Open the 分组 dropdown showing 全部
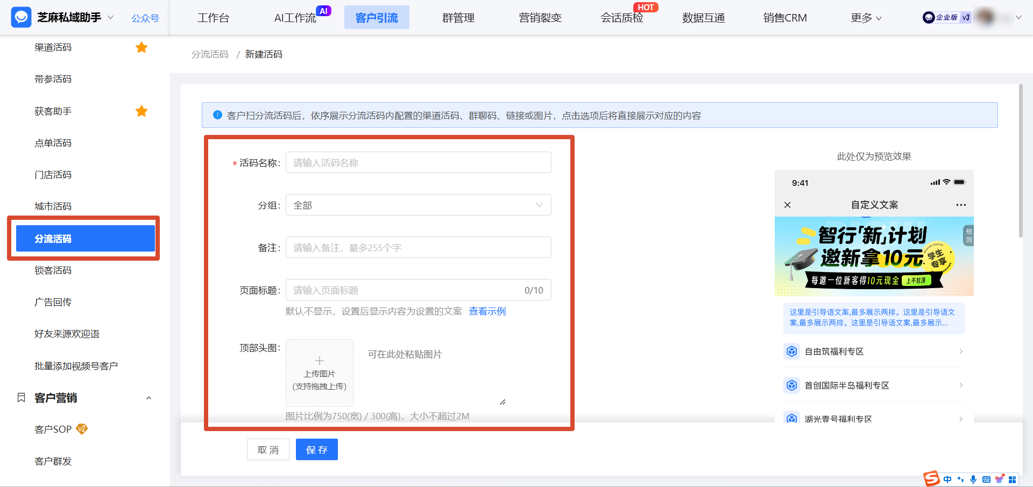Viewport: 1033px width, 487px height. [418, 205]
